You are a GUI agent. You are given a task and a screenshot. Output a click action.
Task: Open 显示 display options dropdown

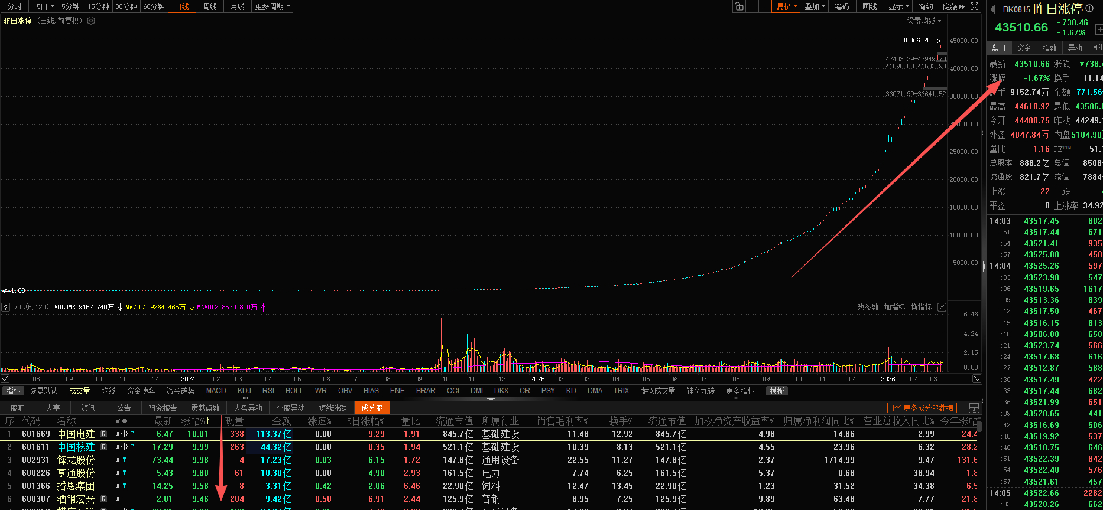[x=898, y=6]
